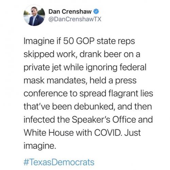170x170 pixels.
Task: Click the word 'debunked'
Action: [94, 106]
